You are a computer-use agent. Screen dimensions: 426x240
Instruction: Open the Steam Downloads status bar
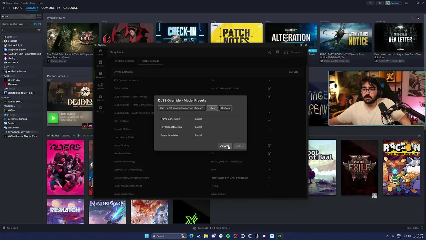[x=212, y=228]
